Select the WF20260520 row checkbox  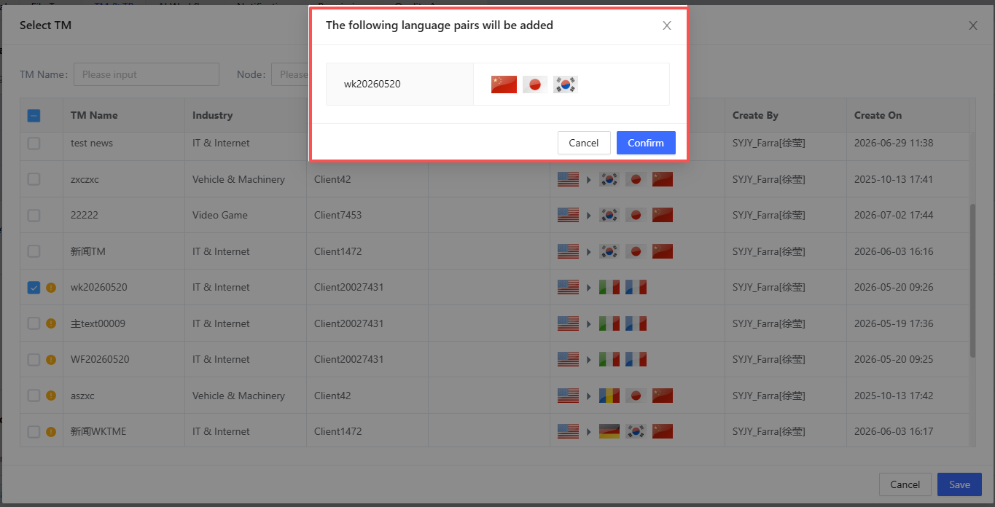click(34, 359)
